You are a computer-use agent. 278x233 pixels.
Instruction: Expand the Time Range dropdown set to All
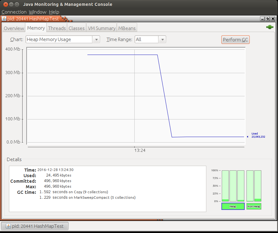pyautogui.click(x=150, y=40)
